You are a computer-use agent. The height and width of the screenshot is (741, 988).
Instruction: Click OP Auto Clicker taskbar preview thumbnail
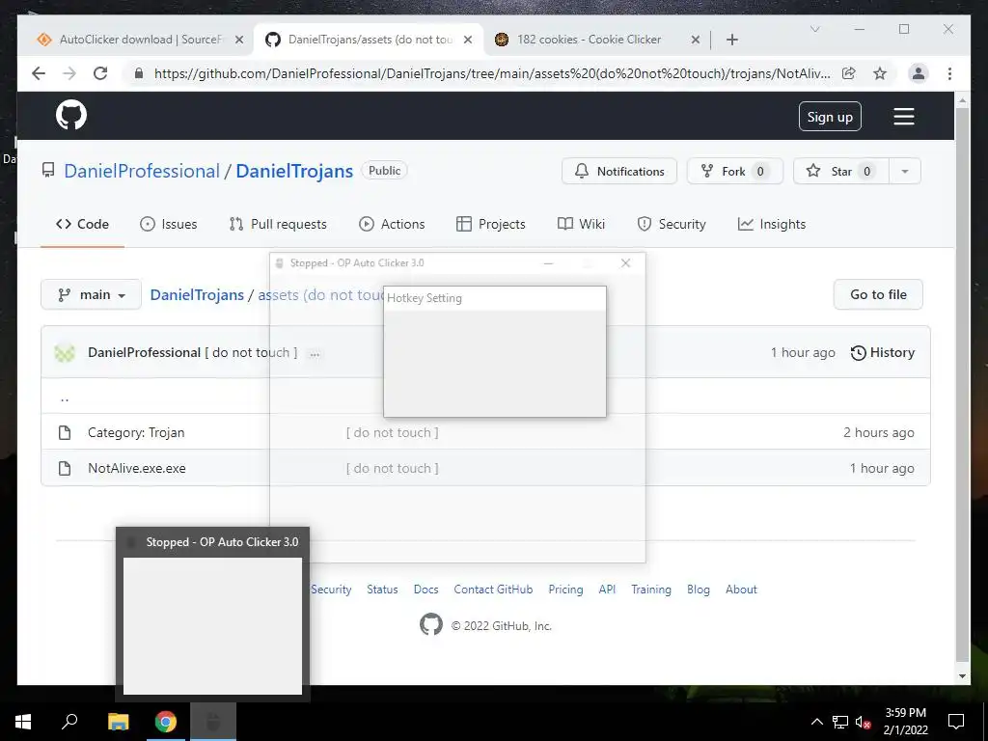[212, 625]
